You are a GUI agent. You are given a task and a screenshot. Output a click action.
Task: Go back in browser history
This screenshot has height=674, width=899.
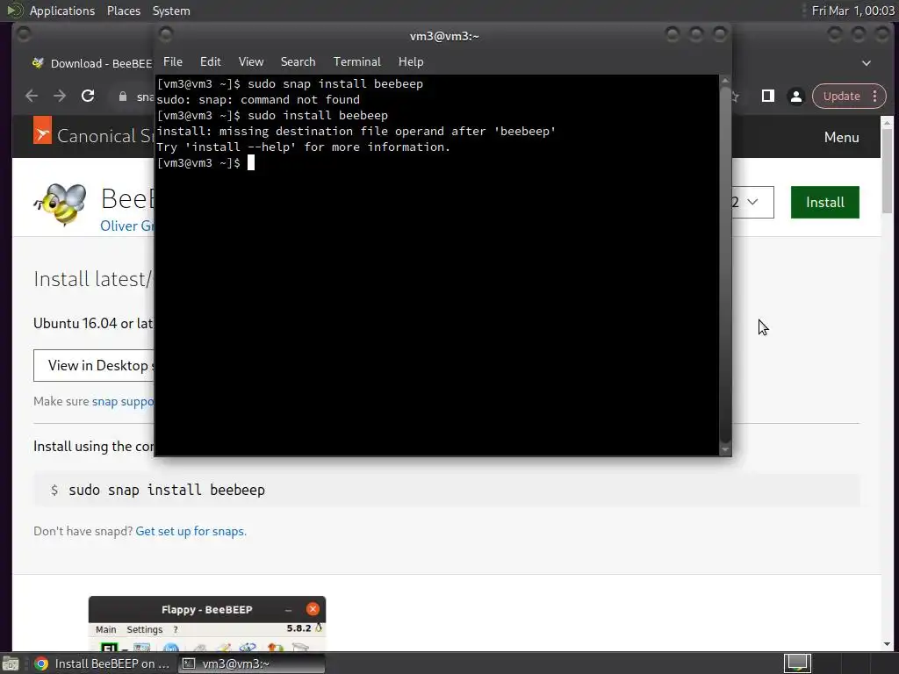pyautogui.click(x=32, y=96)
